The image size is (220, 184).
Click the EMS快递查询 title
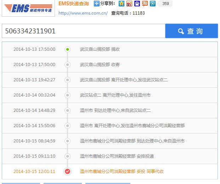point(74,4)
